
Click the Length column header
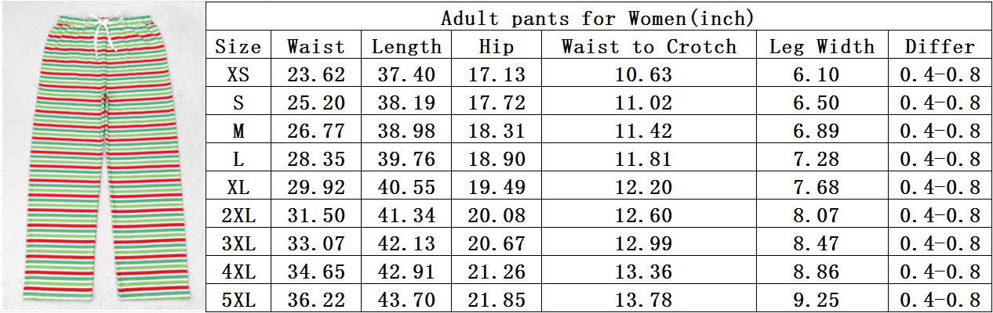point(406,46)
